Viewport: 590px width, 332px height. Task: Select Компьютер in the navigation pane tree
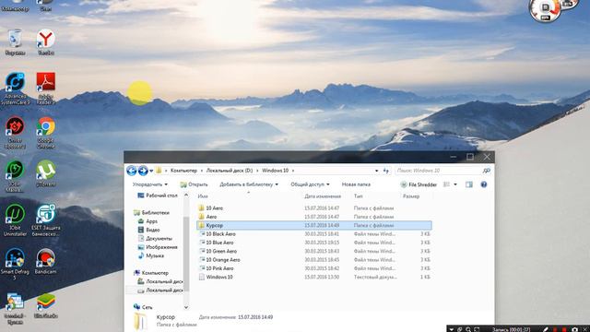pos(151,273)
